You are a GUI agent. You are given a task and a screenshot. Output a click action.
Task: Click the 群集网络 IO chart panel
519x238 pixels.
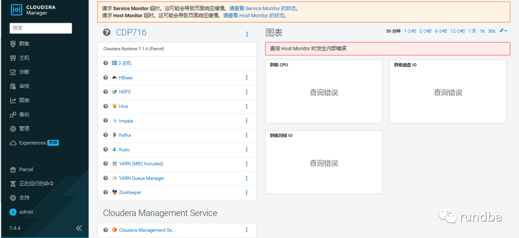pos(324,162)
